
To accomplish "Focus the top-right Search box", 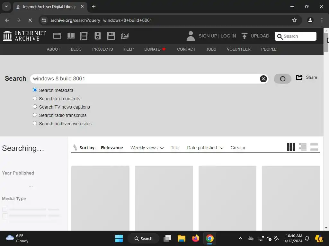I will 296,36.
